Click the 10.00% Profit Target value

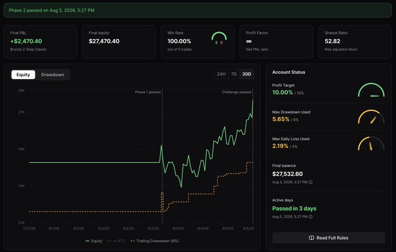(282, 93)
